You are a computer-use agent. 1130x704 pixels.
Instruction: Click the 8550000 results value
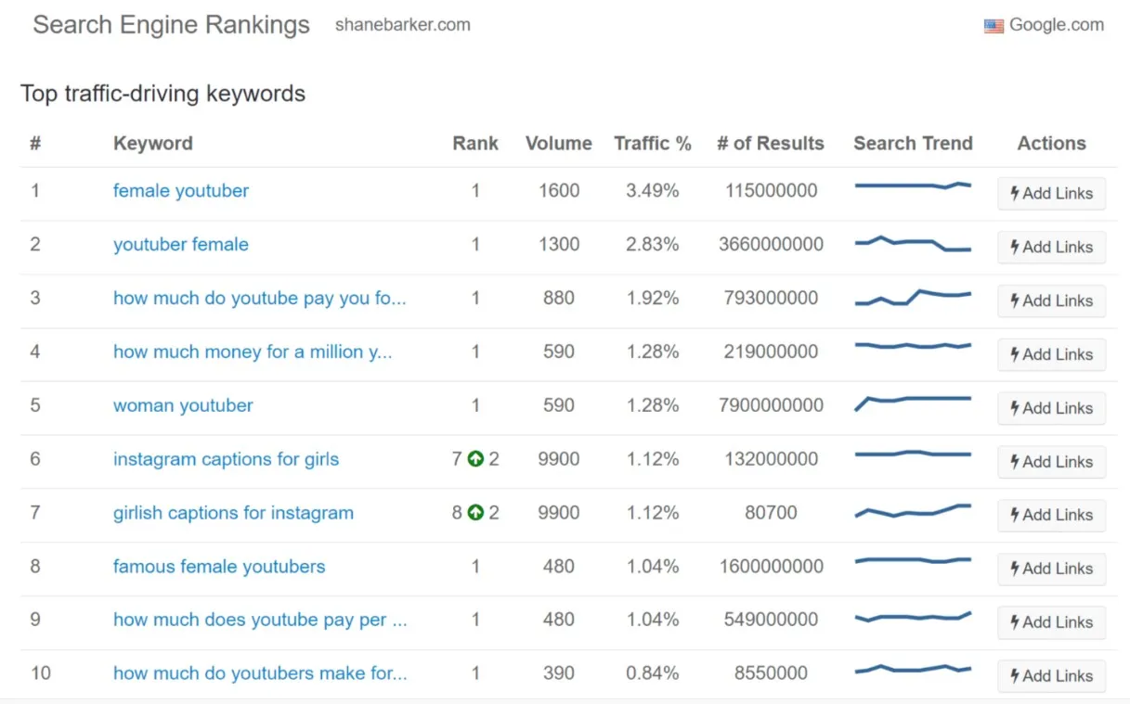772,674
